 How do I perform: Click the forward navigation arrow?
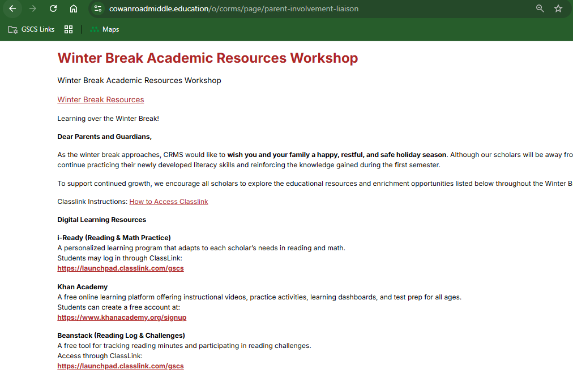(33, 8)
